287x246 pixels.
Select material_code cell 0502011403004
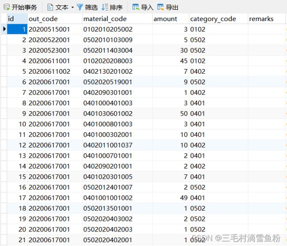click(x=117, y=50)
